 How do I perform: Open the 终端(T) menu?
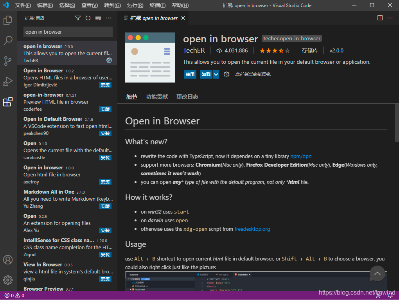click(x=158, y=5)
